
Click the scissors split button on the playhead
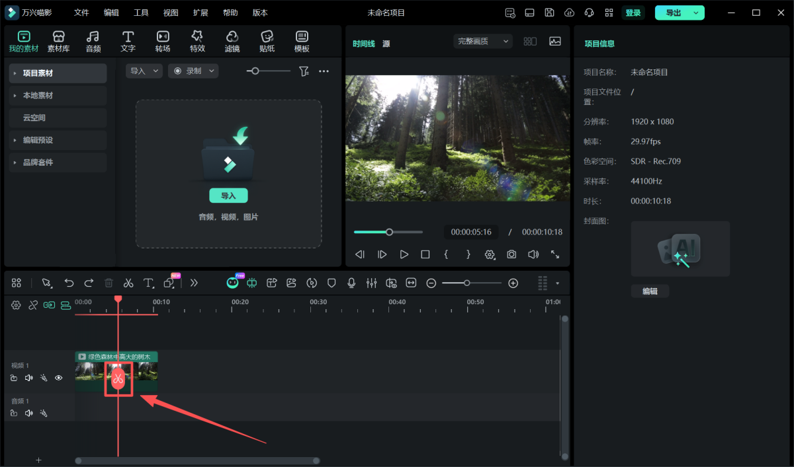click(118, 379)
